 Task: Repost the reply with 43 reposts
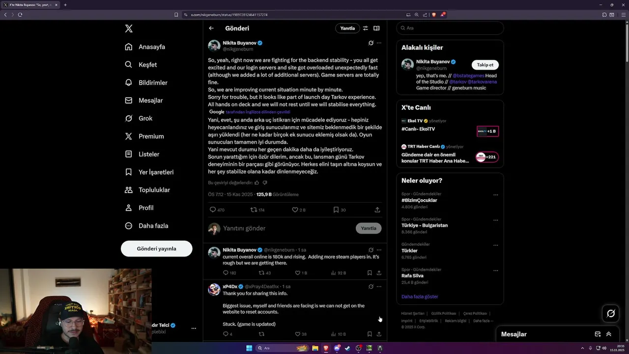[x=264, y=272]
